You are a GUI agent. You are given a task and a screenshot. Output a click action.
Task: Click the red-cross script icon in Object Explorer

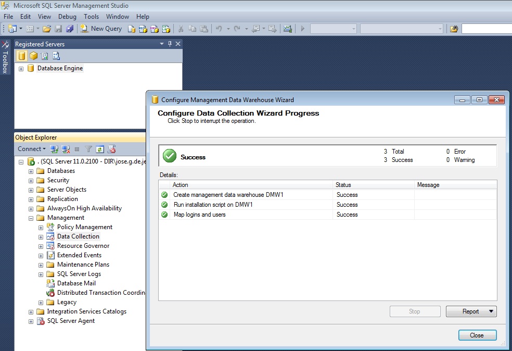click(x=111, y=149)
